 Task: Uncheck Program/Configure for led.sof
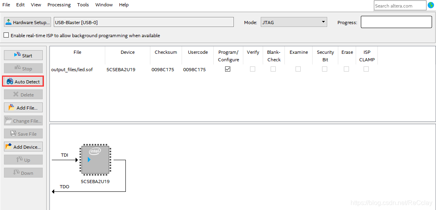click(228, 69)
